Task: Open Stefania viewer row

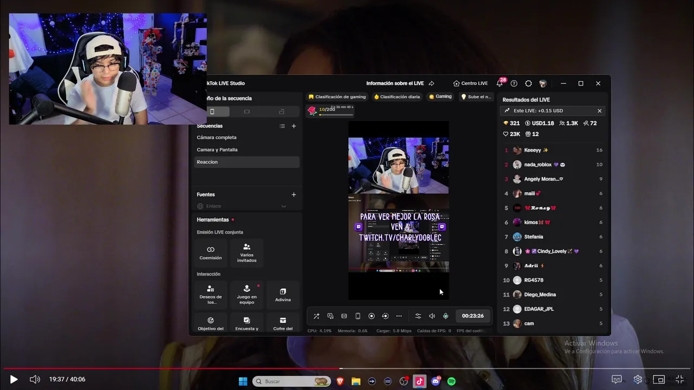Action: [553, 237]
